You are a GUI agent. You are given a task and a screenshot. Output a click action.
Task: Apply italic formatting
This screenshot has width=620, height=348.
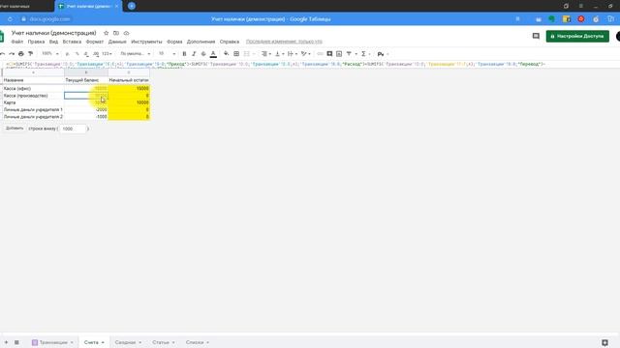[194, 54]
